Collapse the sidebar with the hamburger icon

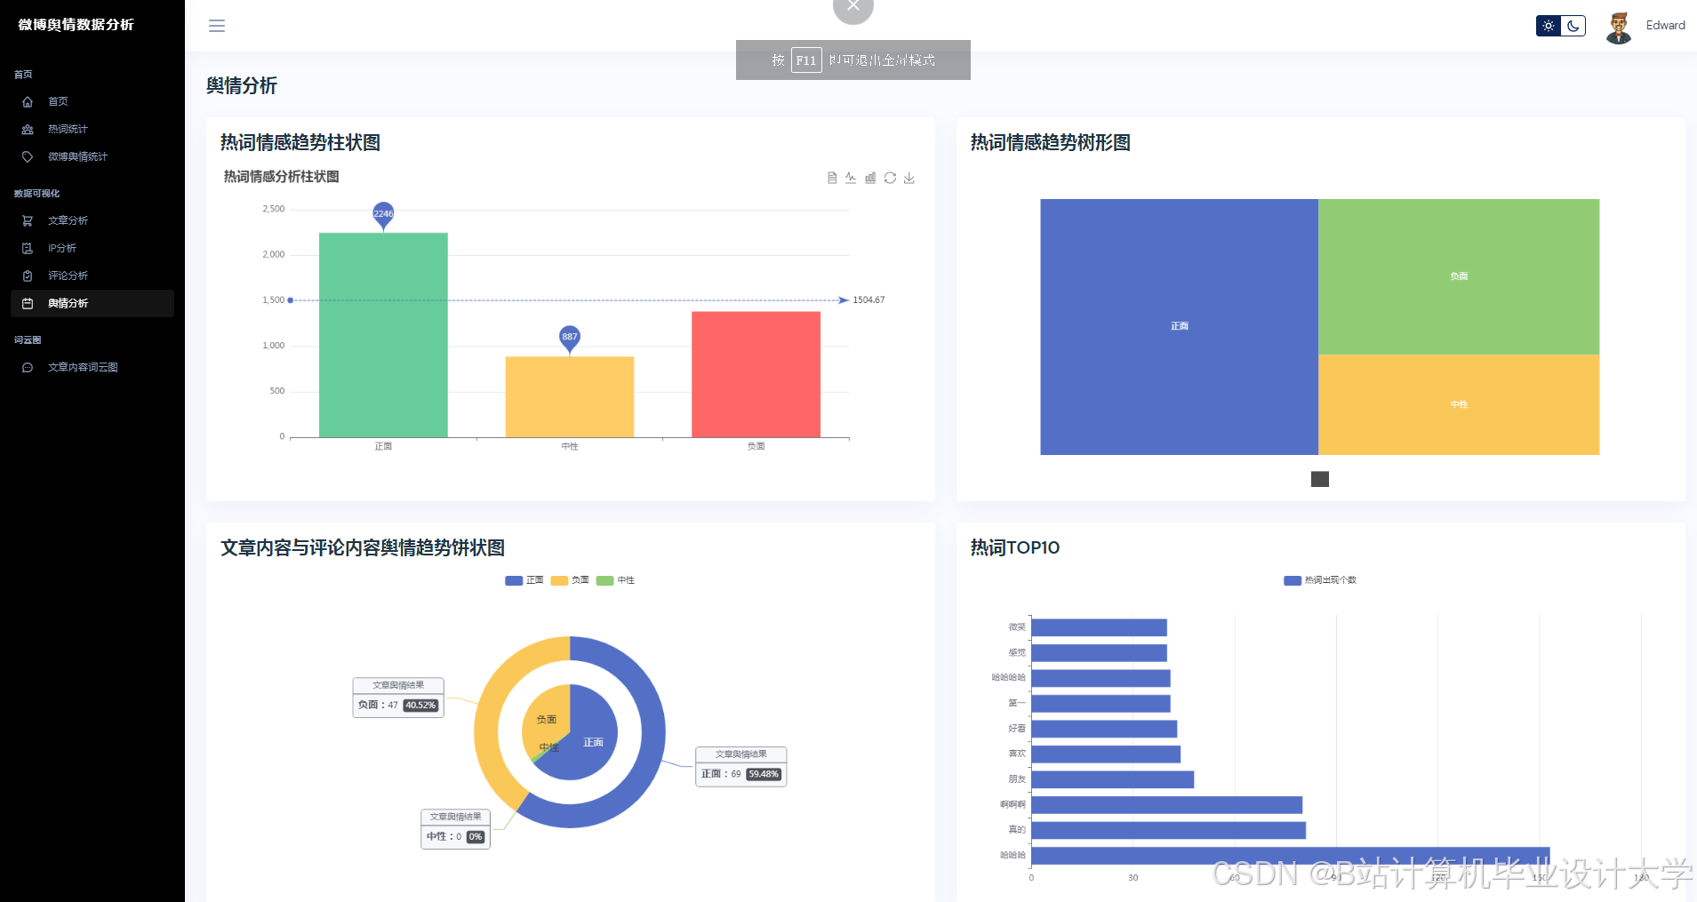coord(216,25)
